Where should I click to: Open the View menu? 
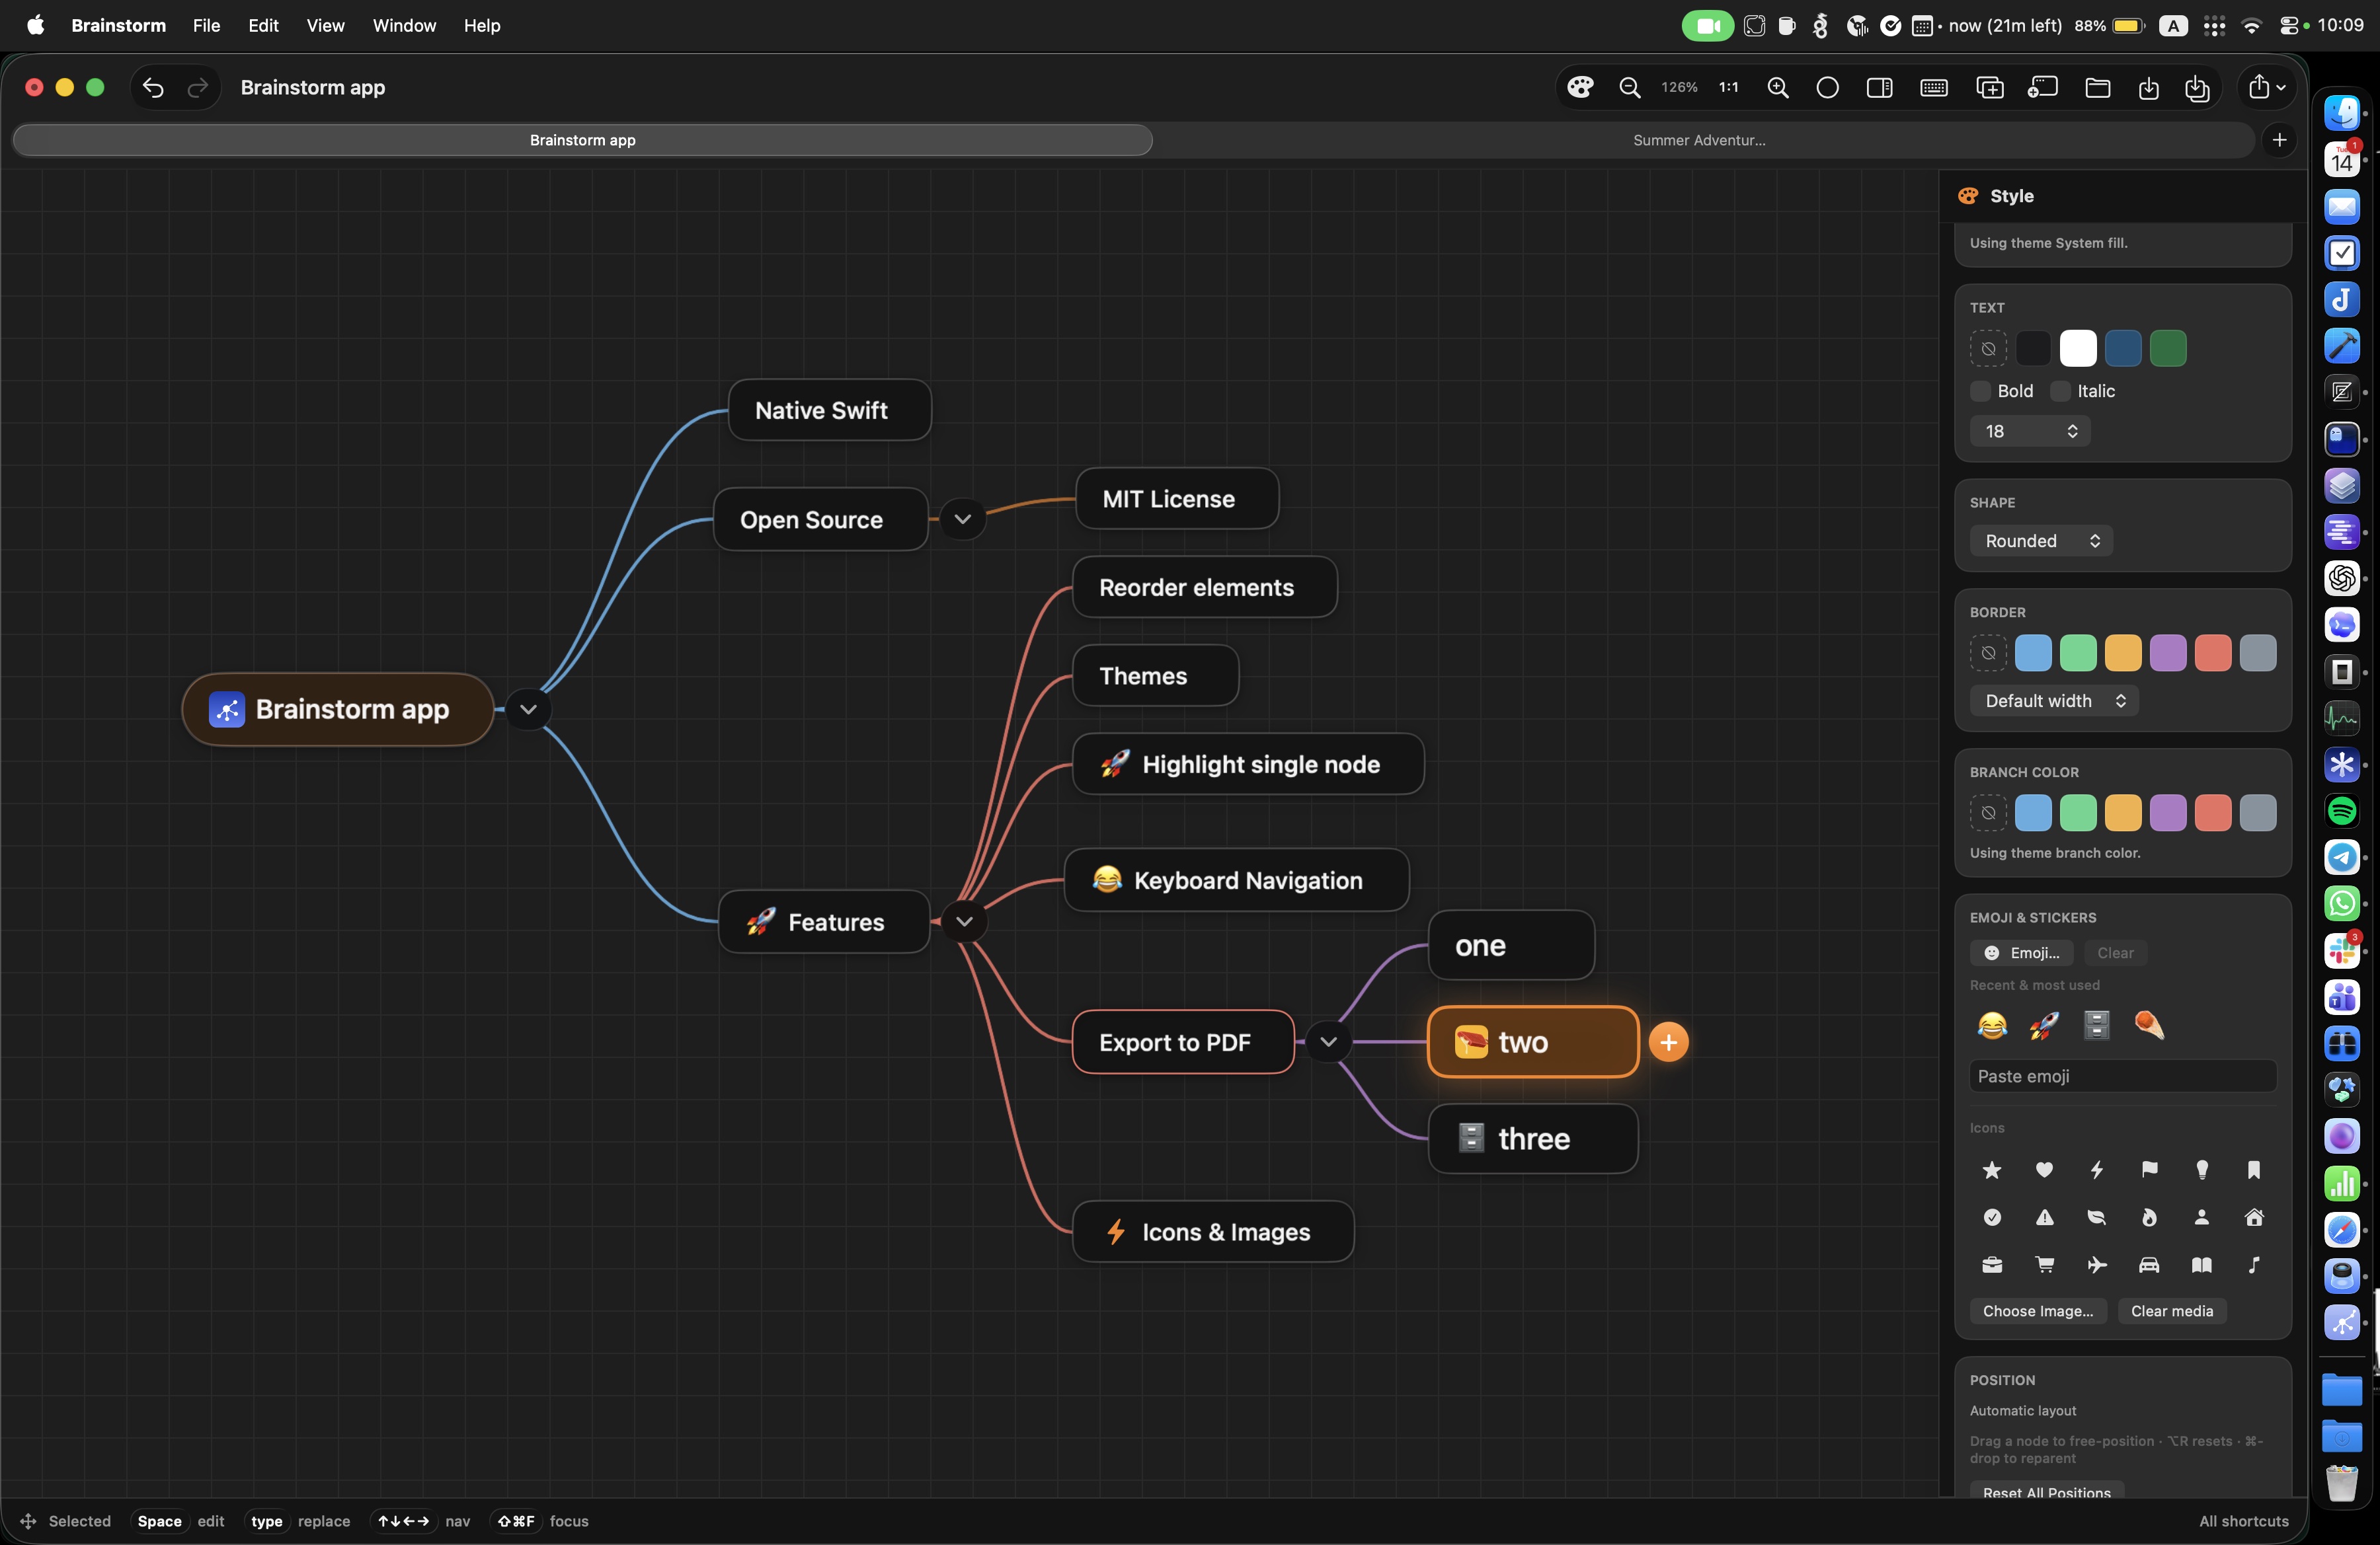[x=325, y=26]
